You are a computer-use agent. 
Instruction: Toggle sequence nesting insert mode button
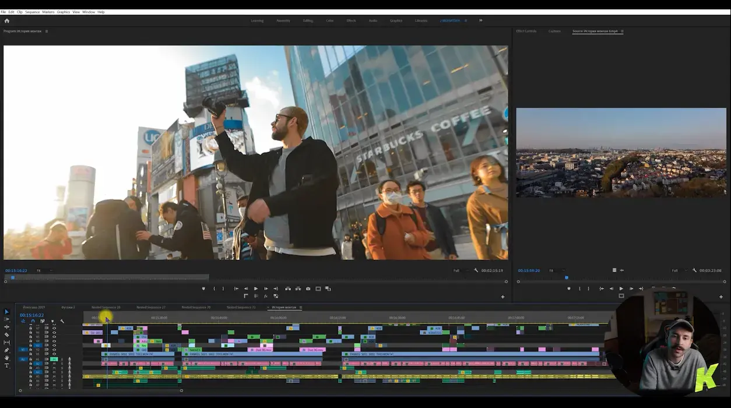[23, 321]
